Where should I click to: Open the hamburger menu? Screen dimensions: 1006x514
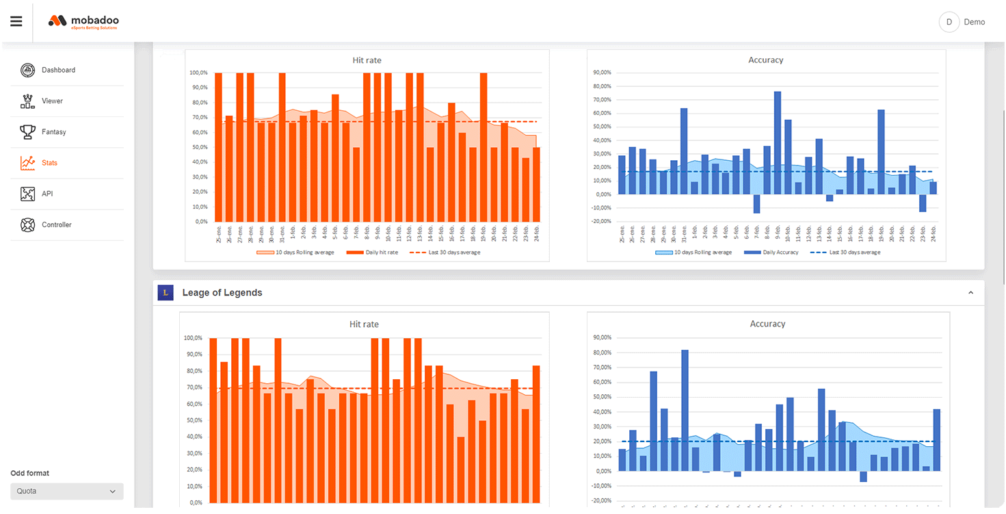16,21
